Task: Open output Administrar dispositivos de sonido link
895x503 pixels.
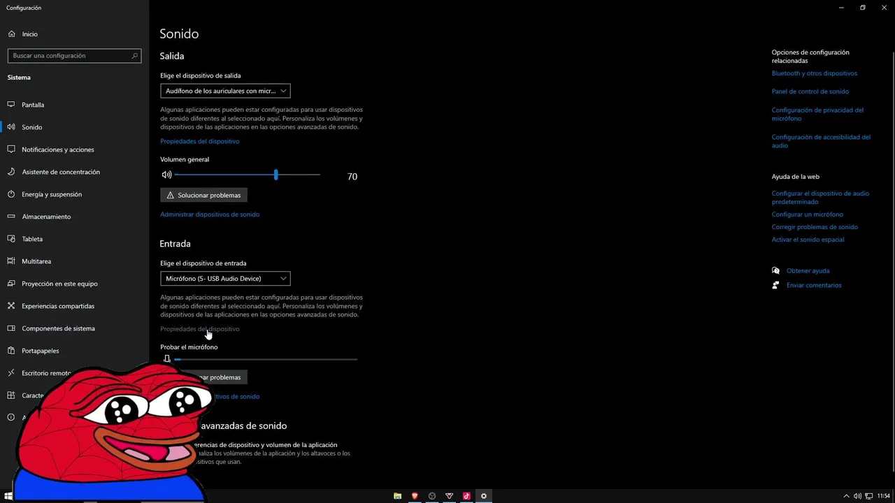Action: 210,214
